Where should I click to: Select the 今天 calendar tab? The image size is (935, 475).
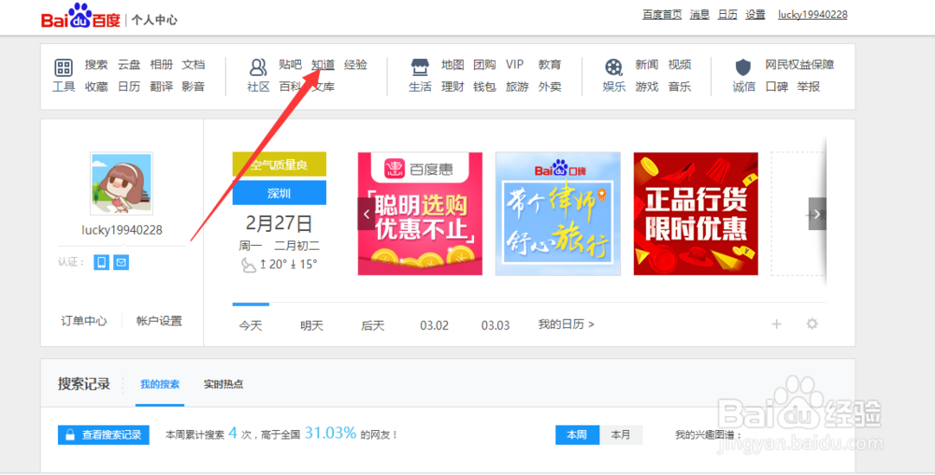click(x=251, y=325)
